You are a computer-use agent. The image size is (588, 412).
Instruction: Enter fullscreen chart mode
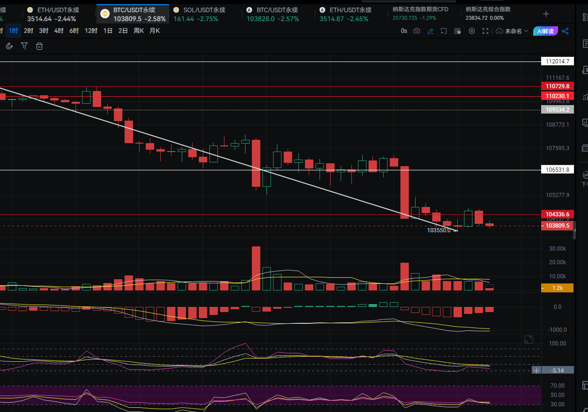point(485,31)
